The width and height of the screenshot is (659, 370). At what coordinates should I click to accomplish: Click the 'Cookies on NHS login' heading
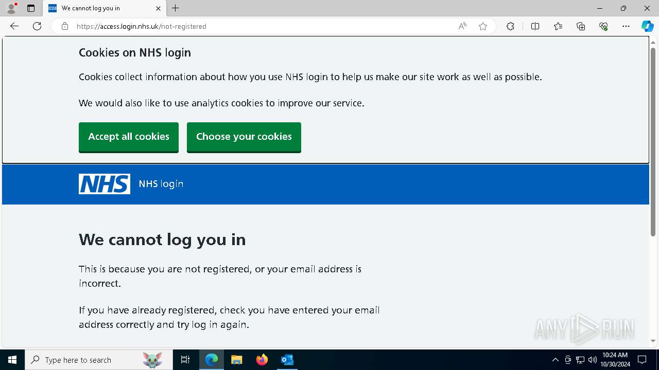[135, 52]
